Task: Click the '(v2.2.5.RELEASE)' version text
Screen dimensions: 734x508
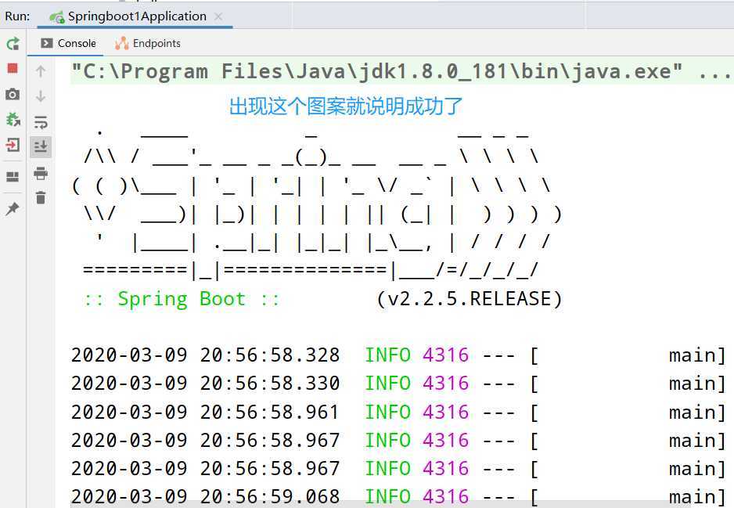Action: pyautogui.click(x=469, y=299)
